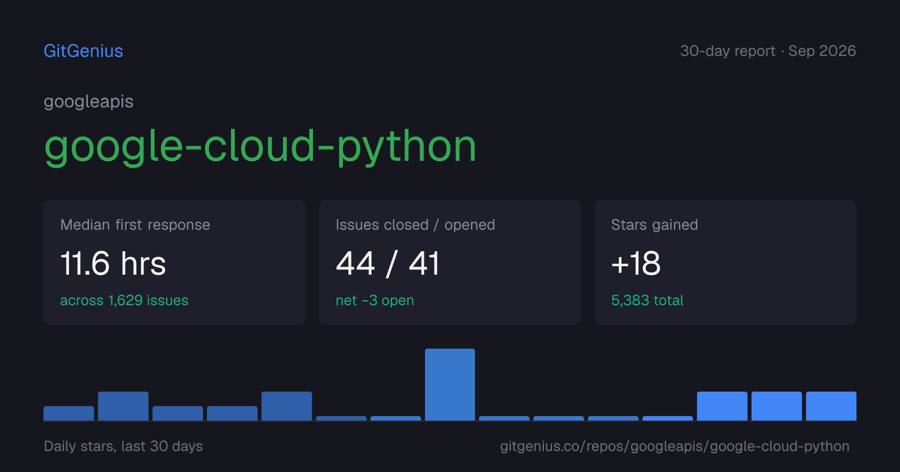Select the across 1,629 issues text
900x472 pixels.
pos(124,300)
